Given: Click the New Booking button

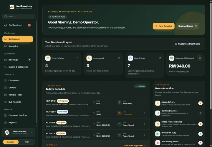Looking at the screenshot, I should [x=164, y=26].
